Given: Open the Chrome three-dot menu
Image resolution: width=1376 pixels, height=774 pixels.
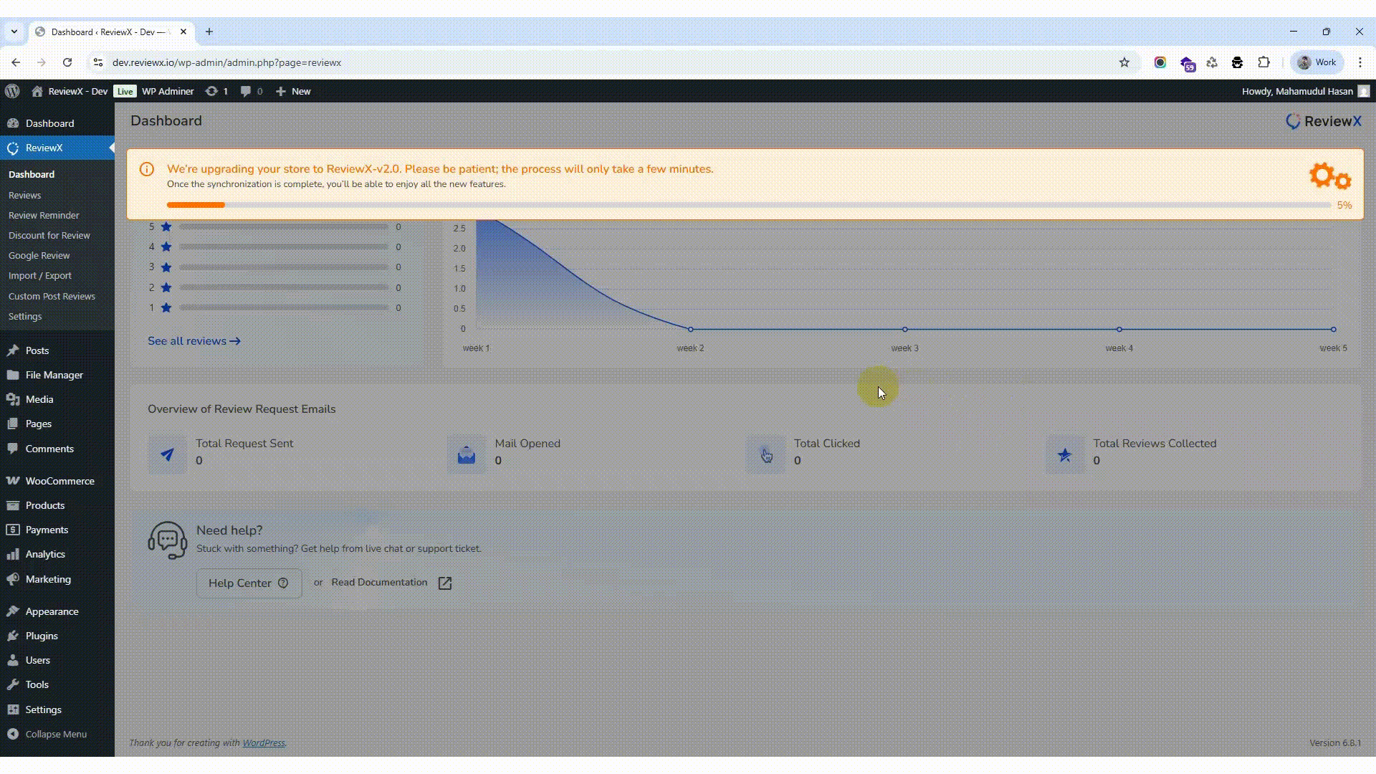Looking at the screenshot, I should [1360, 62].
